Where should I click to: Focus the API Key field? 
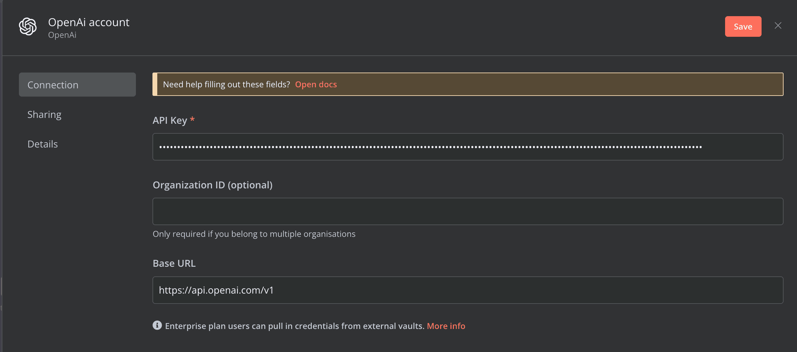coord(468,147)
